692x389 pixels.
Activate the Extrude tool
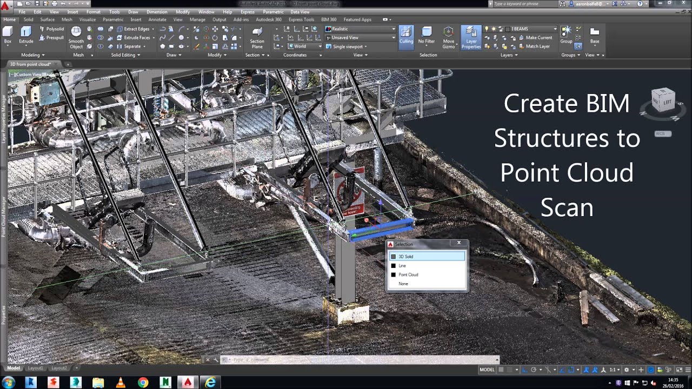pyautogui.click(x=26, y=36)
